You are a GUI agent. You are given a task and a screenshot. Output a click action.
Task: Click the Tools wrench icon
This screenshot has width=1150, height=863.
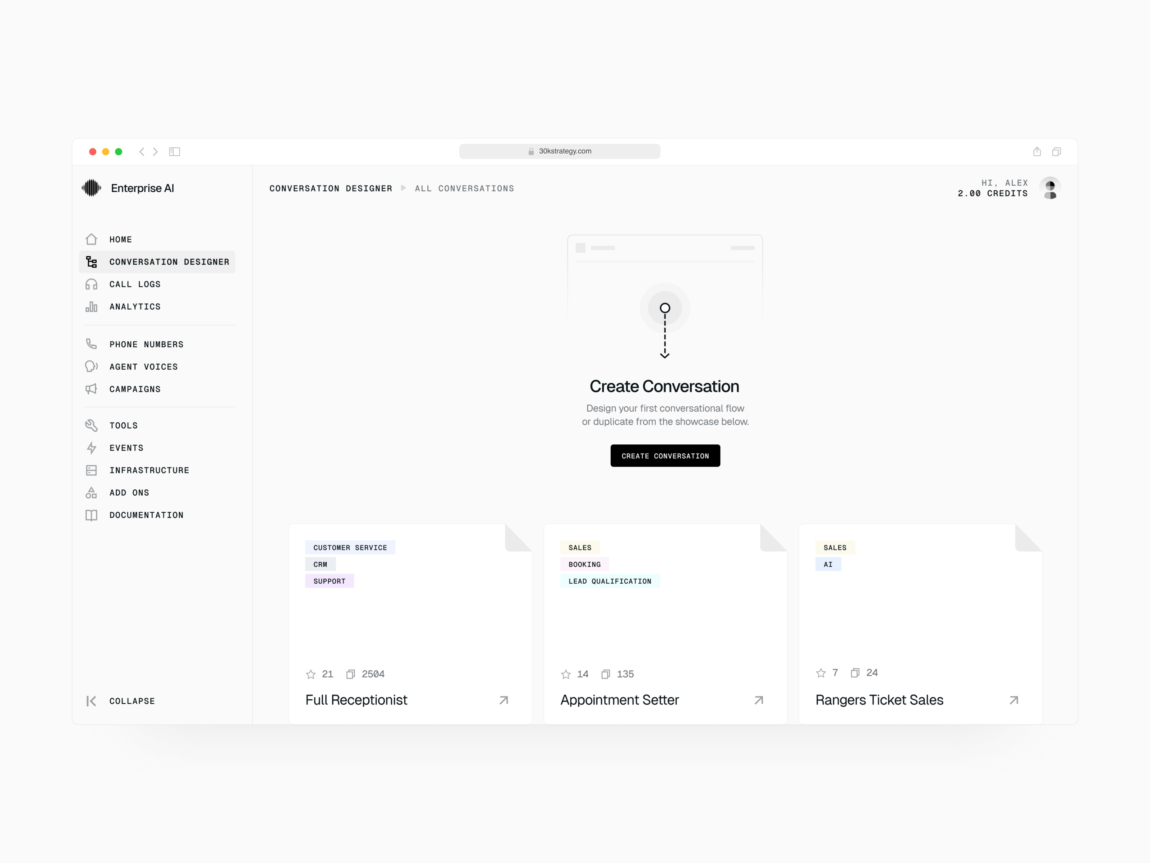92,425
